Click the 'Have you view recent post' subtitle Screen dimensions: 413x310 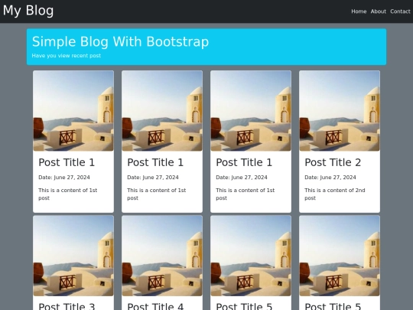point(66,56)
